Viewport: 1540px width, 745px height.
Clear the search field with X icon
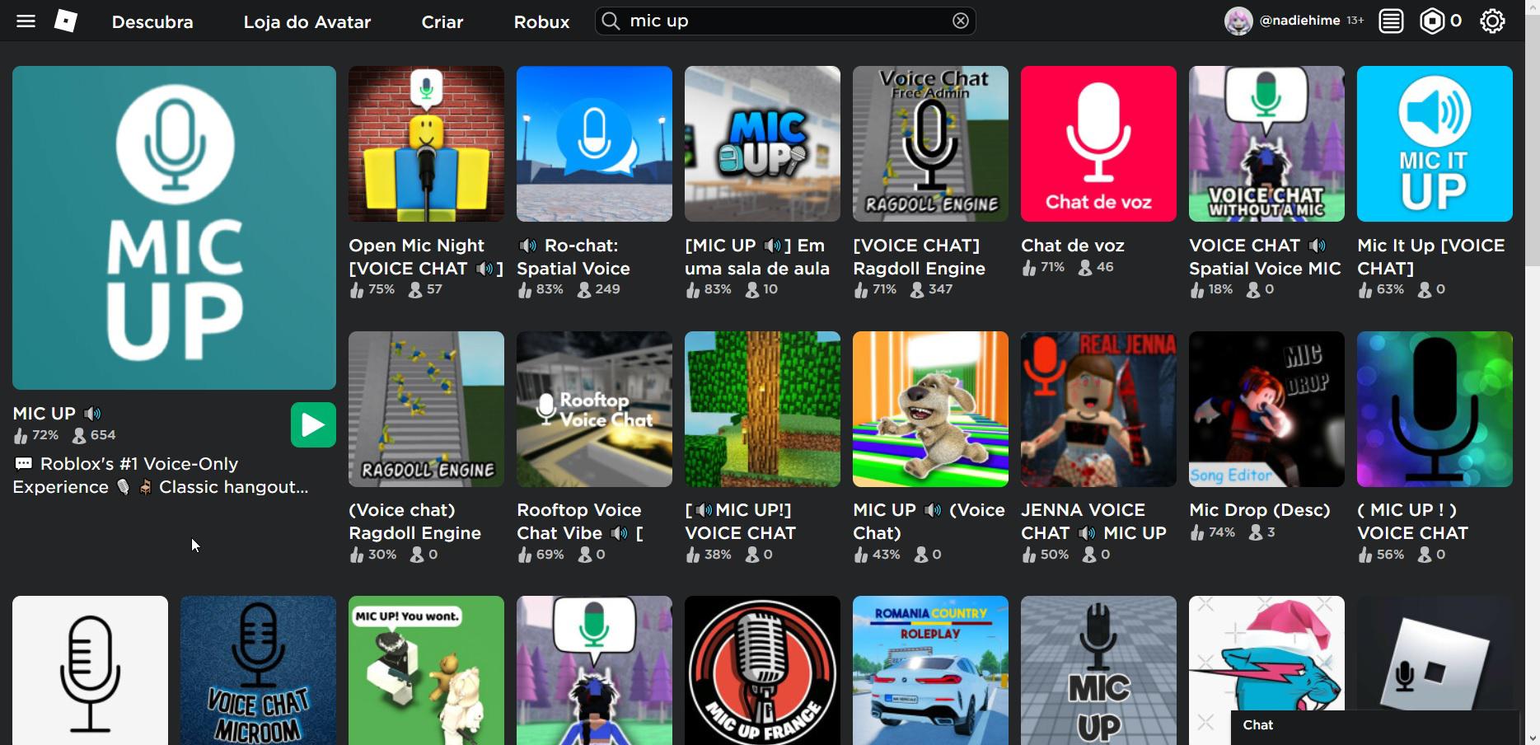960,21
